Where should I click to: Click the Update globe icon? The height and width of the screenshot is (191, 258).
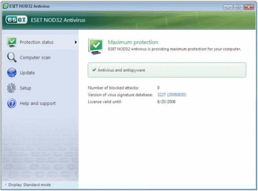tap(11, 73)
